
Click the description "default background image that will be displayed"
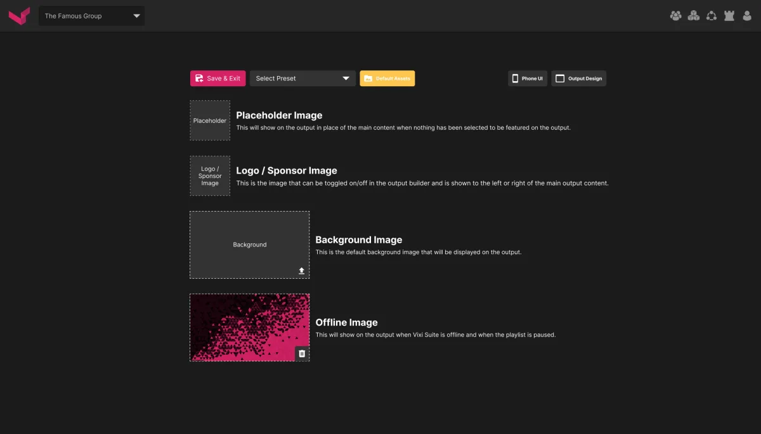[x=419, y=252]
